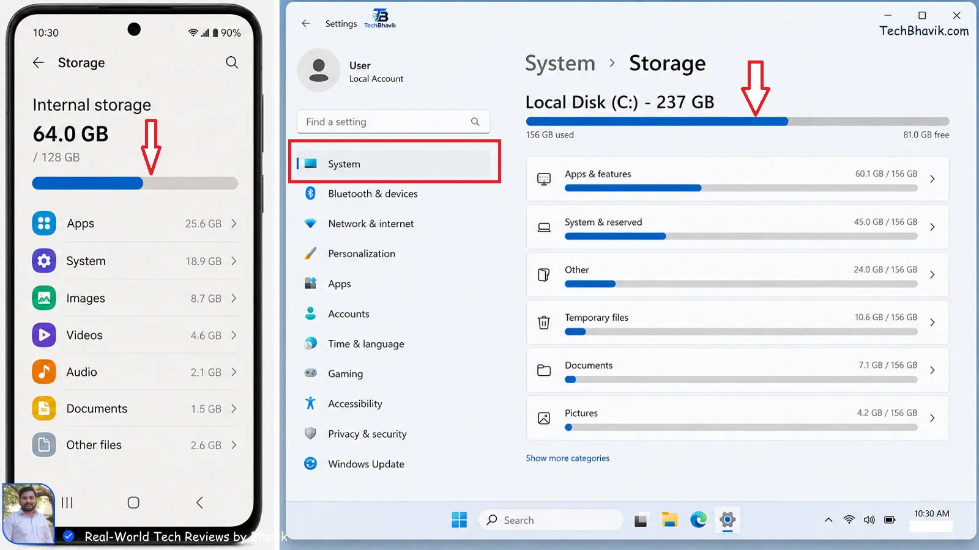Tap the purple Videos play icon on phone
Viewport: 979px width, 550px height.
(44, 335)
